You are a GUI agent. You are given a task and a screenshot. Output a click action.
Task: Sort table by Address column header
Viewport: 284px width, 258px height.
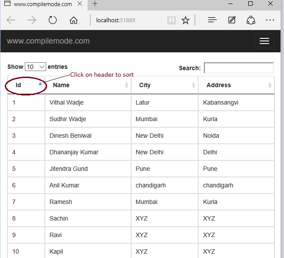236,85
